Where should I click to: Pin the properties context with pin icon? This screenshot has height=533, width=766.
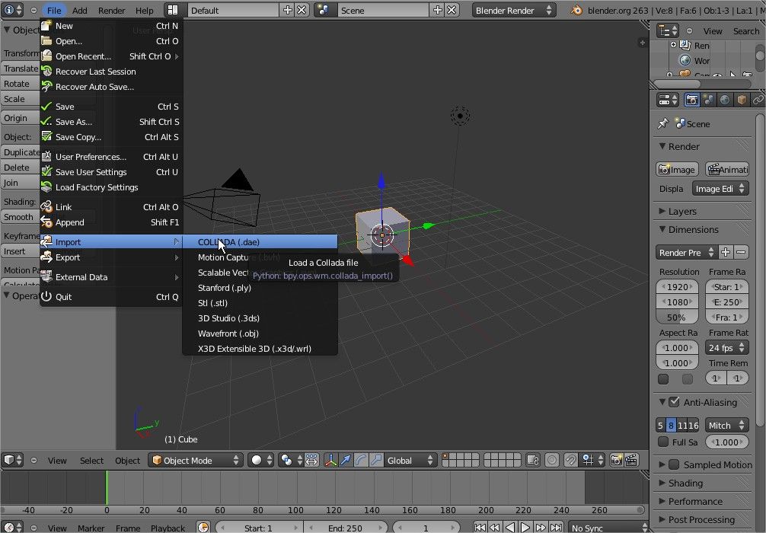pyautogui.click(x=663, y=123)
